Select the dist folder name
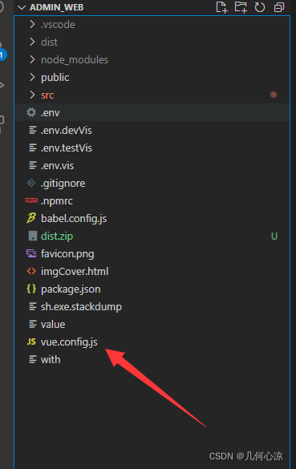 [x=49, y=42]
